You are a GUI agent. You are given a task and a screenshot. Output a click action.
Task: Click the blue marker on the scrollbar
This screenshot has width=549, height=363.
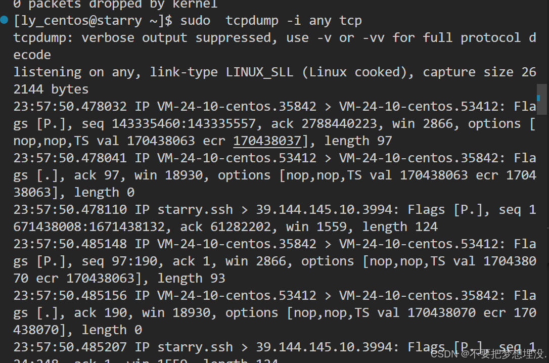pyautogui.click(x=538, y=98)
